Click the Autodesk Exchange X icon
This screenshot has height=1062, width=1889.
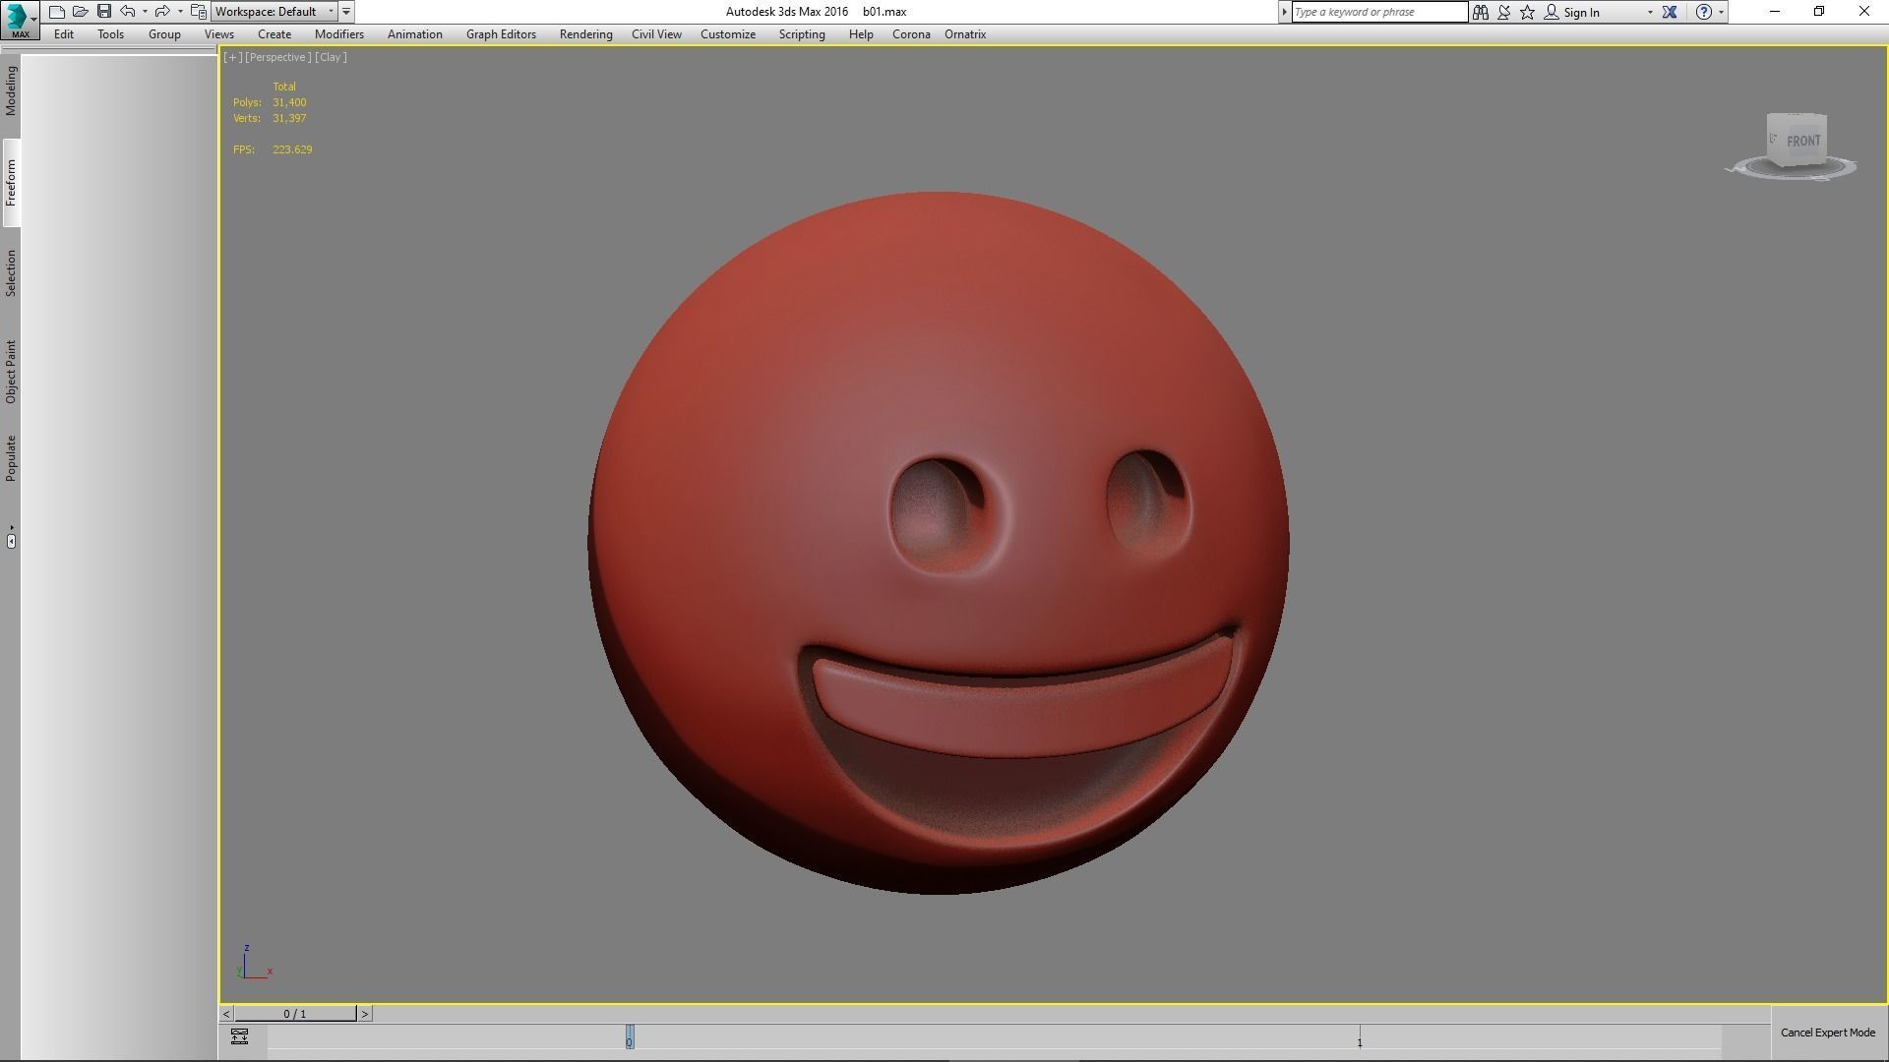coord(1670,12)
